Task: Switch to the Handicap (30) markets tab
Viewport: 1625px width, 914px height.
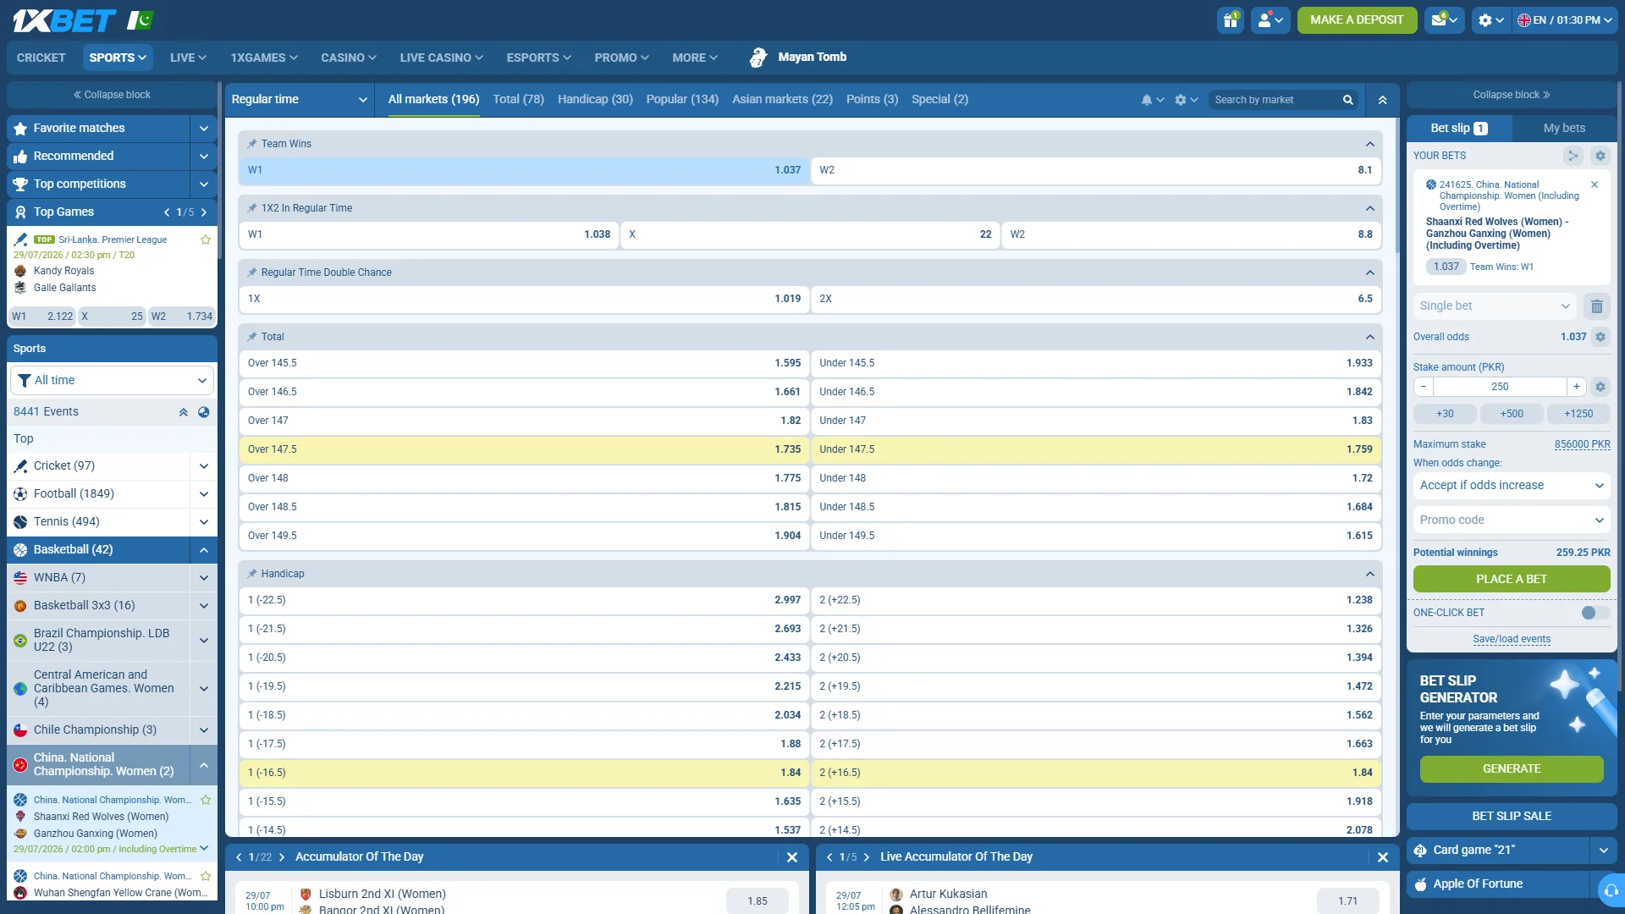Action: pos(595,100)
